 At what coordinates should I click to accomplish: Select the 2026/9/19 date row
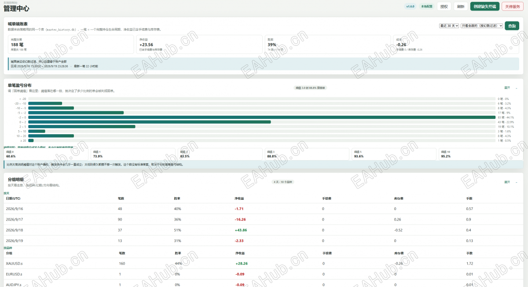(x=264, y=241)
